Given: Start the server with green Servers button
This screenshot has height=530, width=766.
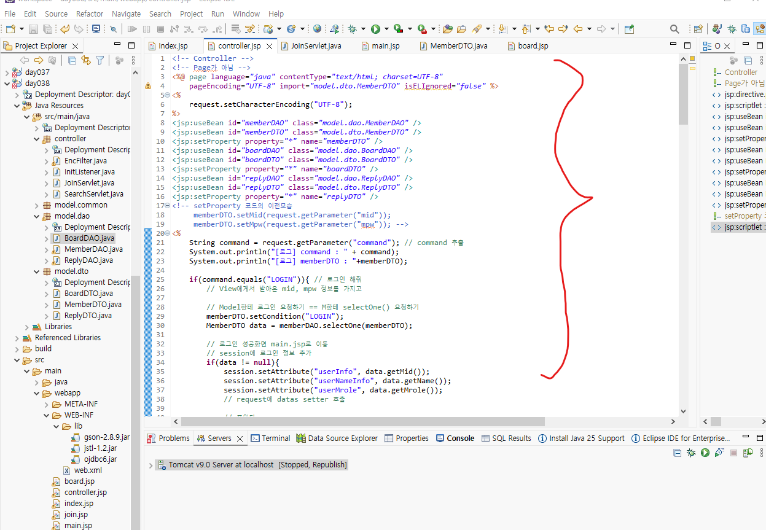Looking at the screenshot, I should click(x=705, y=453).
